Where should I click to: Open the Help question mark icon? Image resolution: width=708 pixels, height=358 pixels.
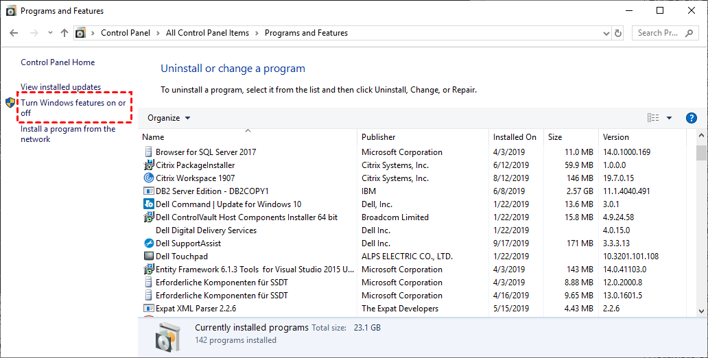click(692, 118)
